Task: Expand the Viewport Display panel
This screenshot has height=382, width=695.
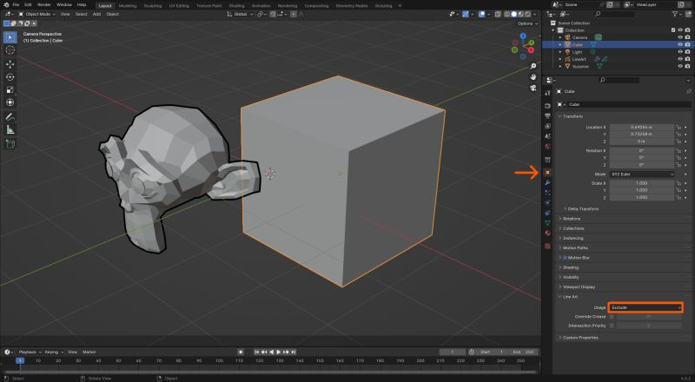Action: tap(579, 286)
